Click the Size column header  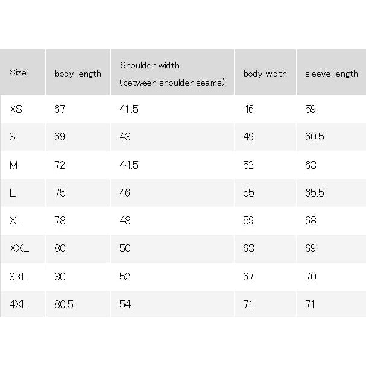18,72
